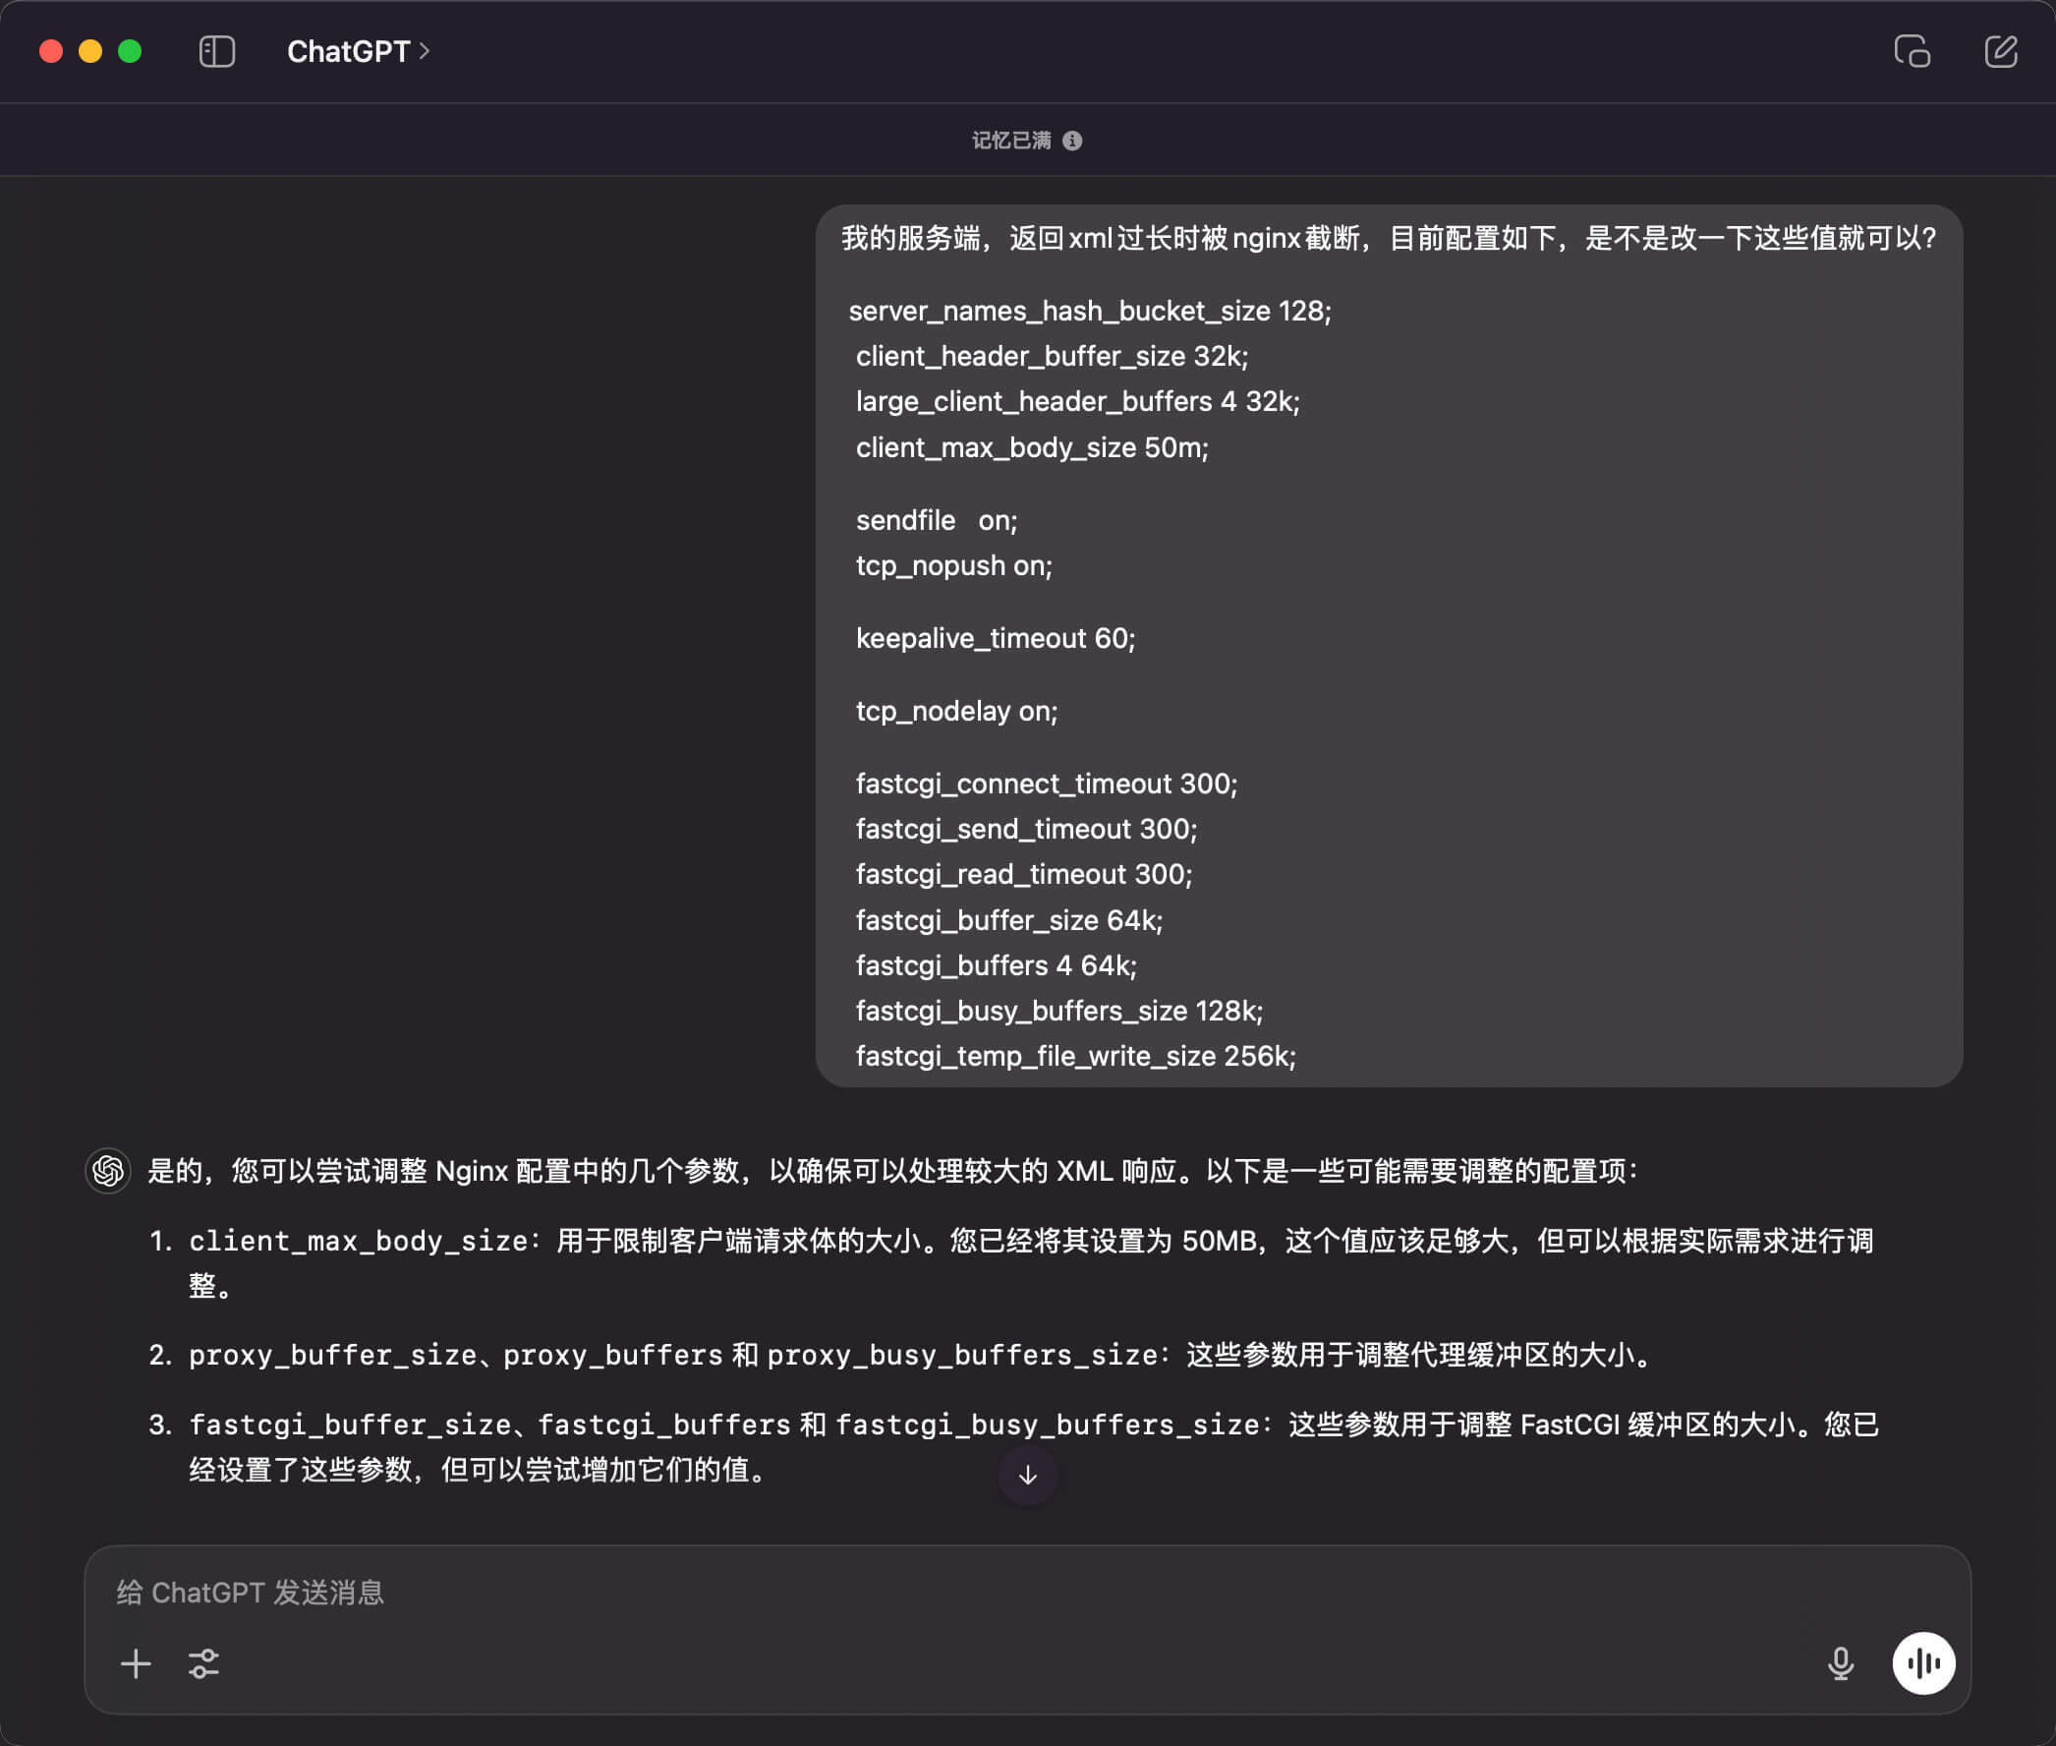Click client_max_body_size code term in reply item 1
The width and height of the screenshot is (2056, 1746).
click(358, 1242)
